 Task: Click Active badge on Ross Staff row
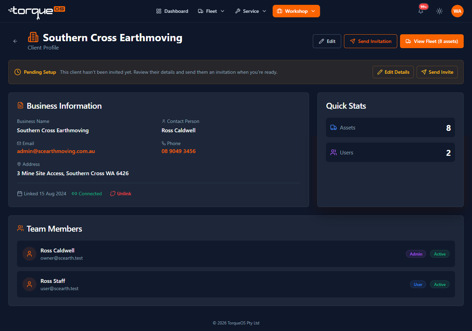pyautogui.click(x=440, y=284)
